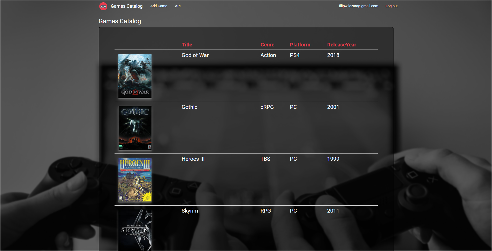The image size is (492, 251).
Task: Select the Gothic title text
Action: coord(189,107)
